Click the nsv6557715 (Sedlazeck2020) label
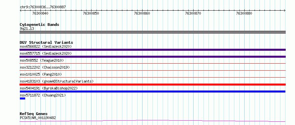This screenshot has width=295, height=125. 46,53
